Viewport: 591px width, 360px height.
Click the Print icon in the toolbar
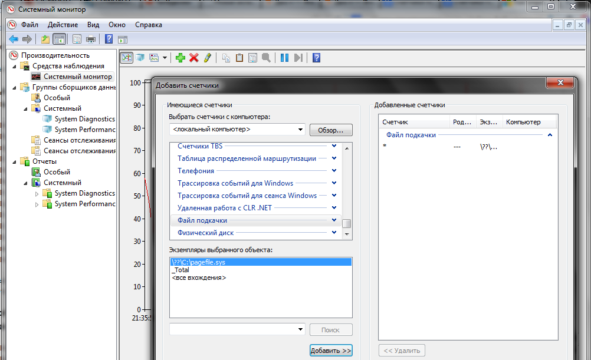click(x=91, y=39)
